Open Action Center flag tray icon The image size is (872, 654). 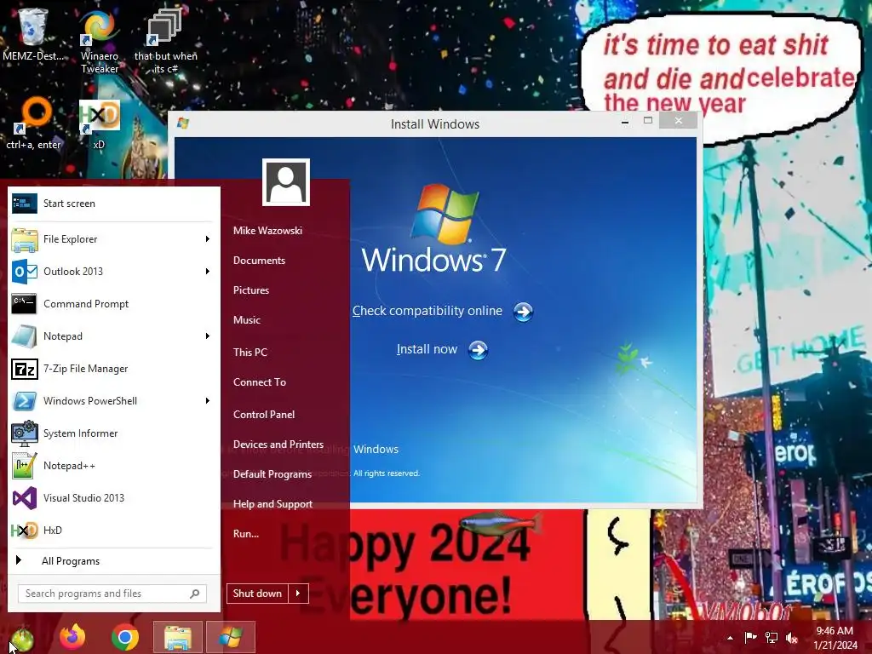coord(750,637)
